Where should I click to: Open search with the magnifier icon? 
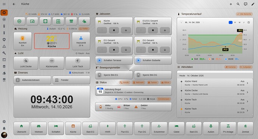(x=238, y=4)
